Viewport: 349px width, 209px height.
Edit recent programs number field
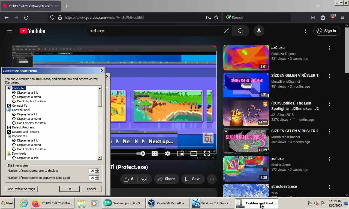coord(92,171)
